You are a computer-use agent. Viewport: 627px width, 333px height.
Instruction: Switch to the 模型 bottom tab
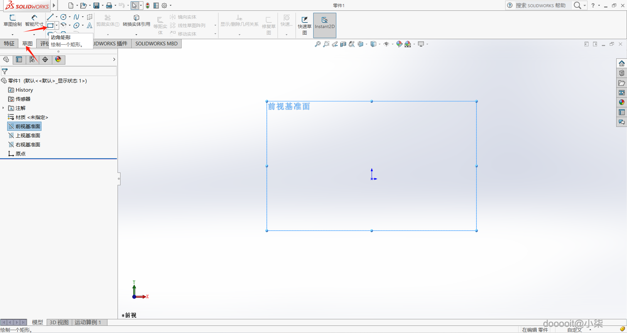[x=38, y=322]
